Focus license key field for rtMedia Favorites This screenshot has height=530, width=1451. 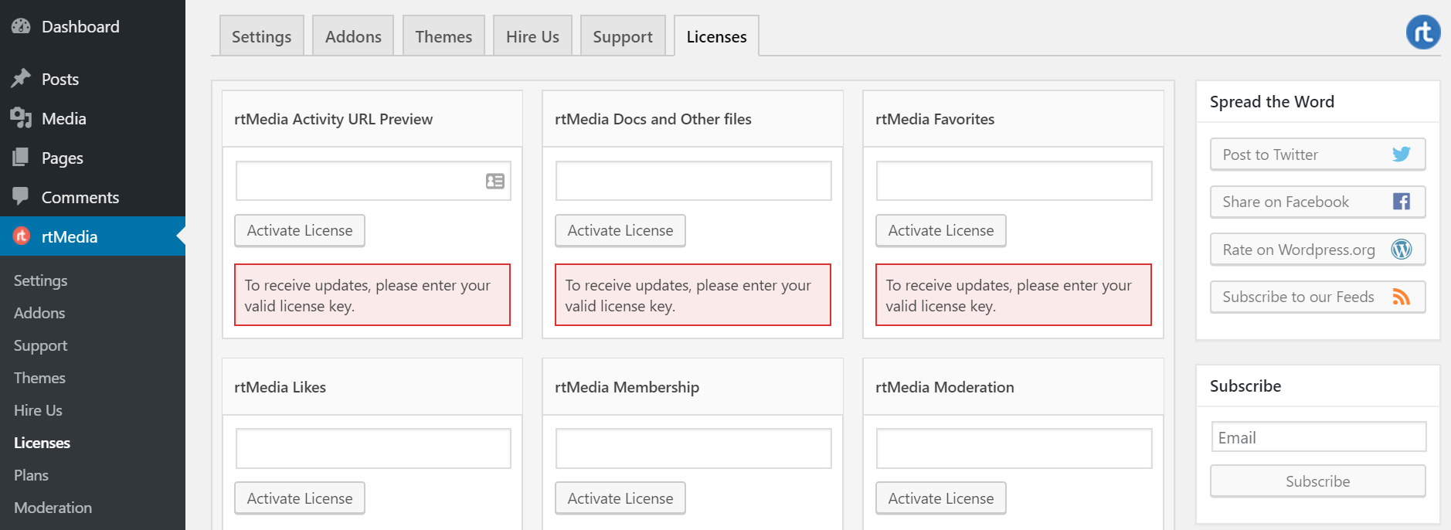[1014, 180]
